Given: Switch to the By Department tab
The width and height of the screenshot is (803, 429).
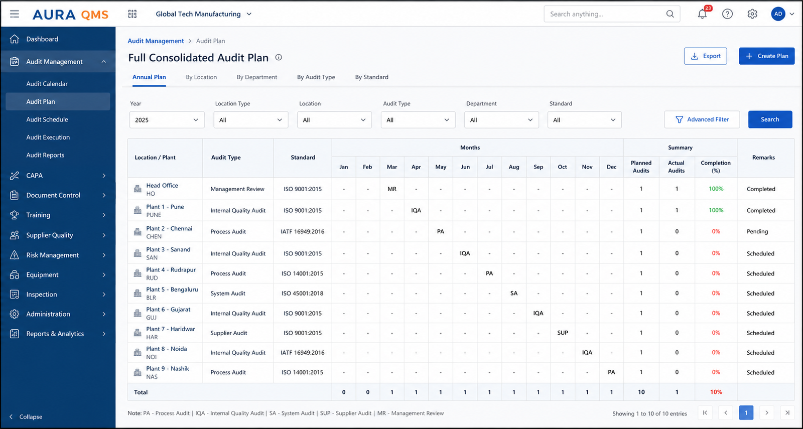Looking at the screenshot, I should coord(257,77).
